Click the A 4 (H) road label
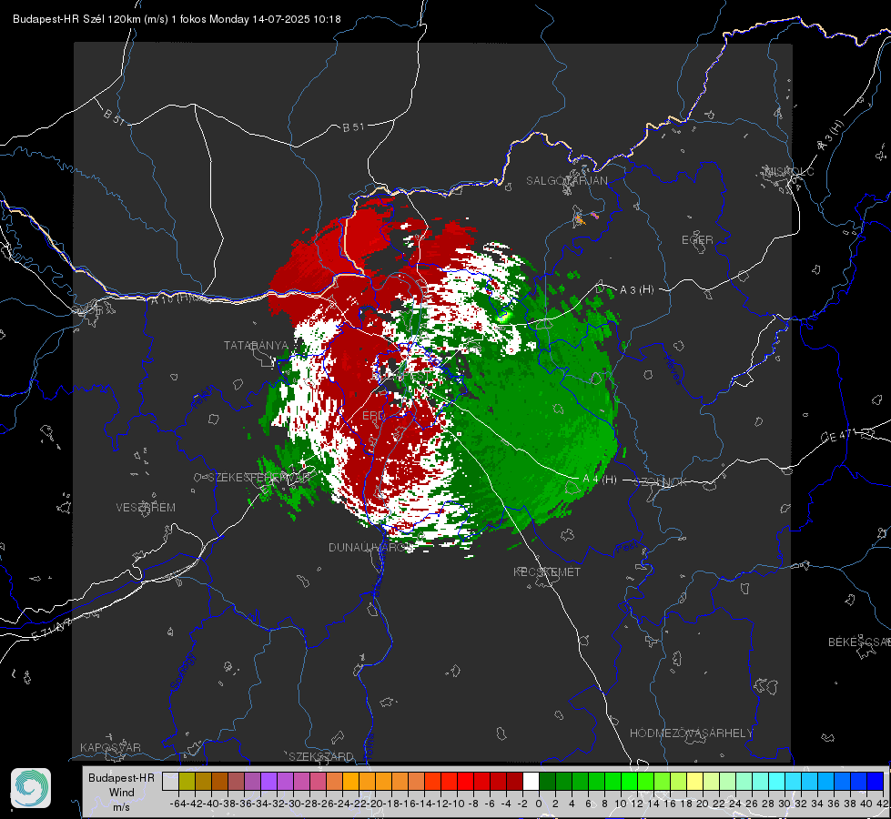The image size is (891, 819). tap(600, 480)
